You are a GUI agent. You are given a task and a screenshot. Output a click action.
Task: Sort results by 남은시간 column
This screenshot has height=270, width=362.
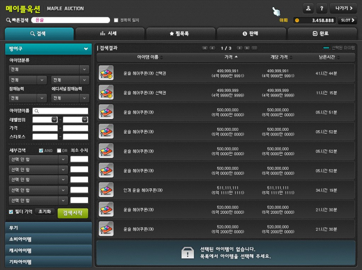(329, 57)
